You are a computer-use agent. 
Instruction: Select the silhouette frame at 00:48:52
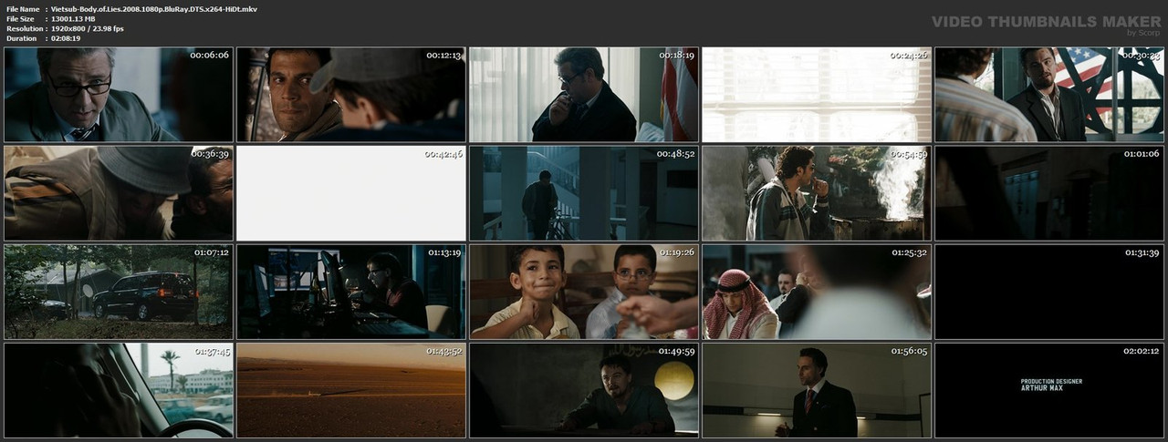584,193
